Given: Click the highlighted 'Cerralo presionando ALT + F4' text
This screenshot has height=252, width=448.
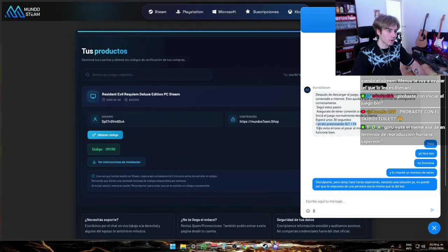Looking at the screenshot, I should click(336, 124).
